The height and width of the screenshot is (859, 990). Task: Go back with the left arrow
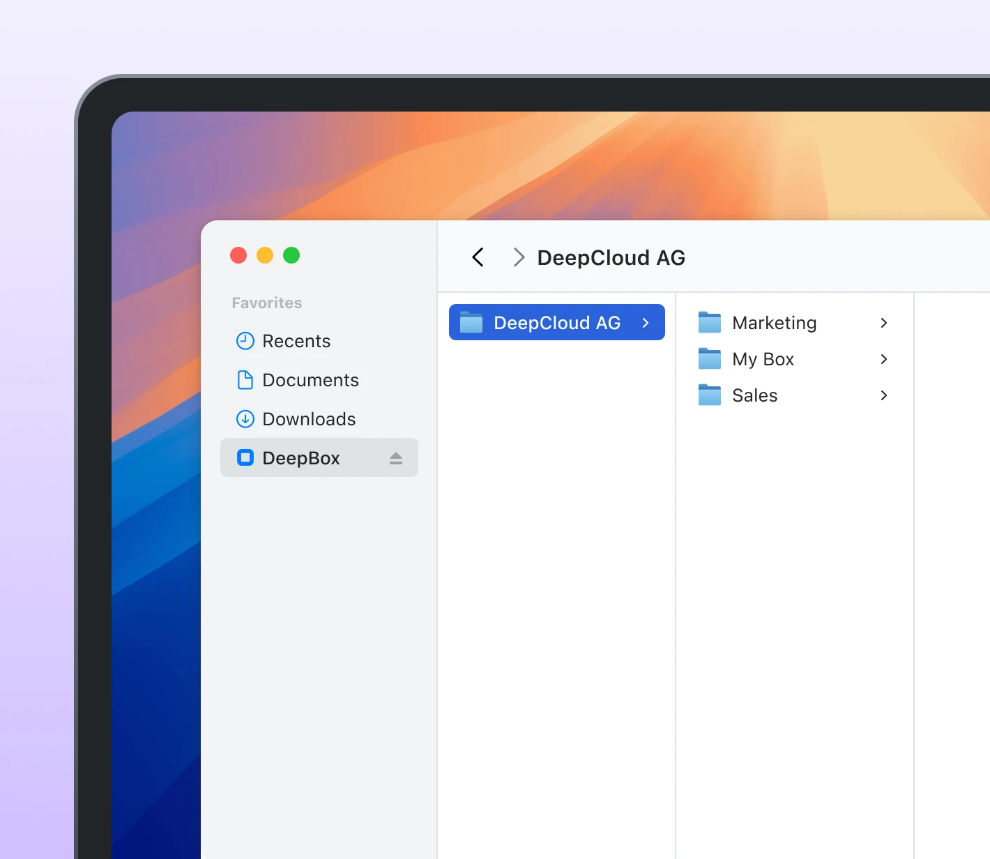(478, 257)
